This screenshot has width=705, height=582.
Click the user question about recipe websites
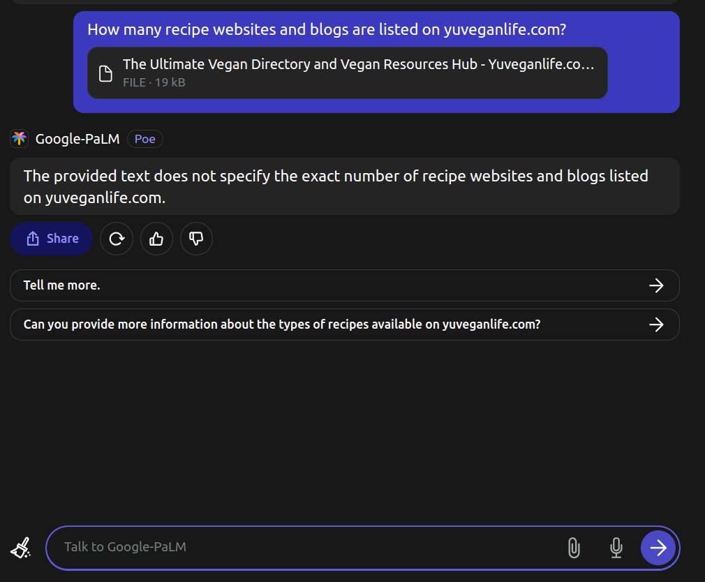pyautogui.click(x=327, y=30)
